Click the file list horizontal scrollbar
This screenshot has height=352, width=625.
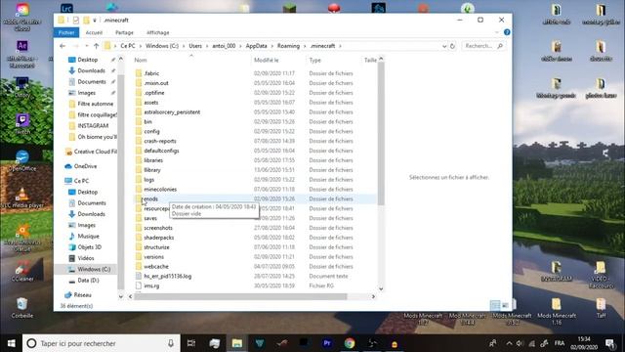(x=240, y=296)
